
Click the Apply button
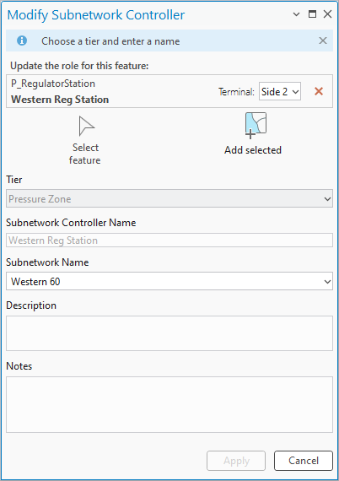[x=236, y=461]
